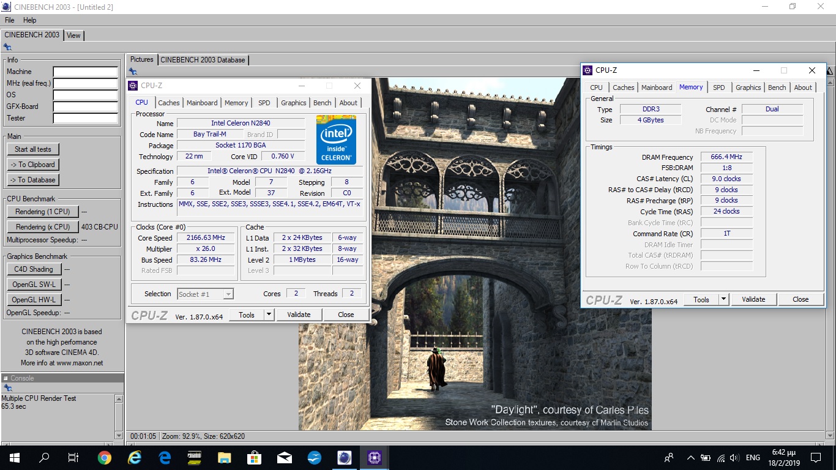The width and height of the screenshot is (836, 470).
Task: Click the Start all tests button
Action: [33, 149]
